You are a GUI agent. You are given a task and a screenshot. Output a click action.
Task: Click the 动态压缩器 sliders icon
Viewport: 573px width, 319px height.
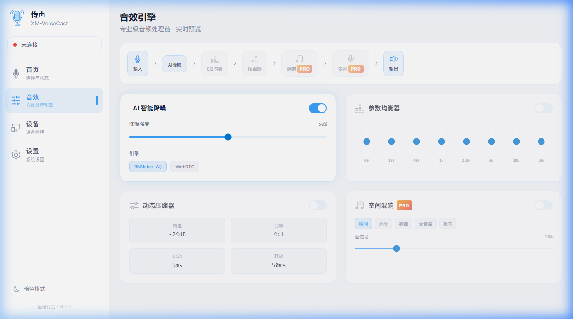click(x=134, y=205)
